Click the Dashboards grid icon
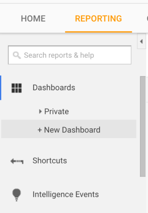 tap(16, 88)
